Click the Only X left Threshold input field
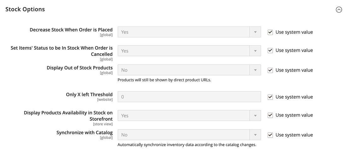Screen dimensions: 348x156 (x=189, y=97)
